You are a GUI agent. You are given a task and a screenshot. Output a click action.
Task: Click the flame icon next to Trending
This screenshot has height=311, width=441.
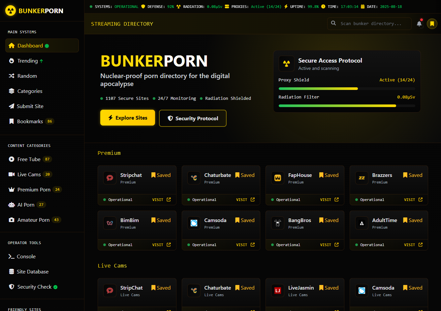tap(12, 61)
